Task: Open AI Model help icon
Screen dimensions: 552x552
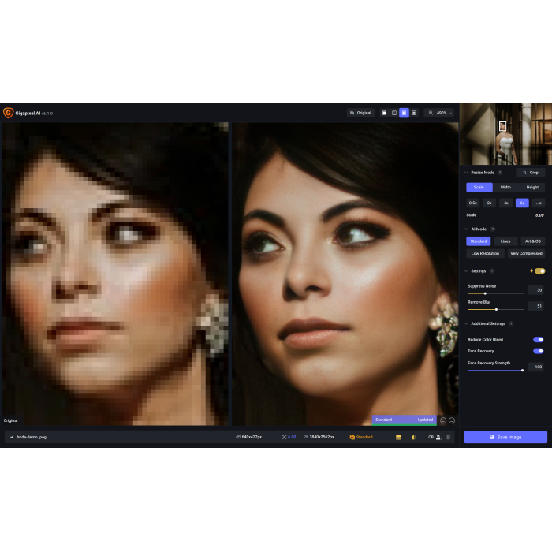Action: pyautogui.click(x=493, y=229)
